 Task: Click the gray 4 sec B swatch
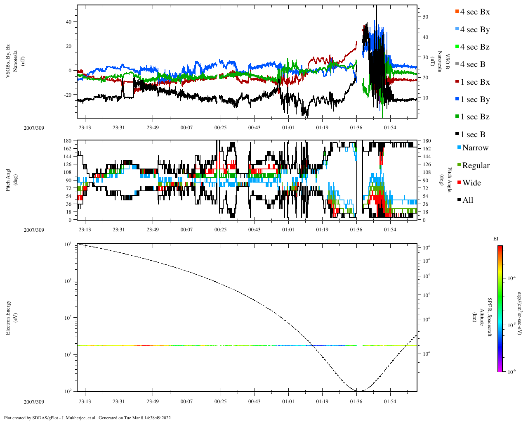(x=457, y=64)
